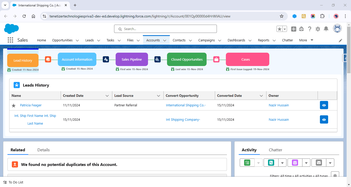The image size is (351, 187).
Task: Open the Lead Source column menu chevron
Action: [159, 96]
